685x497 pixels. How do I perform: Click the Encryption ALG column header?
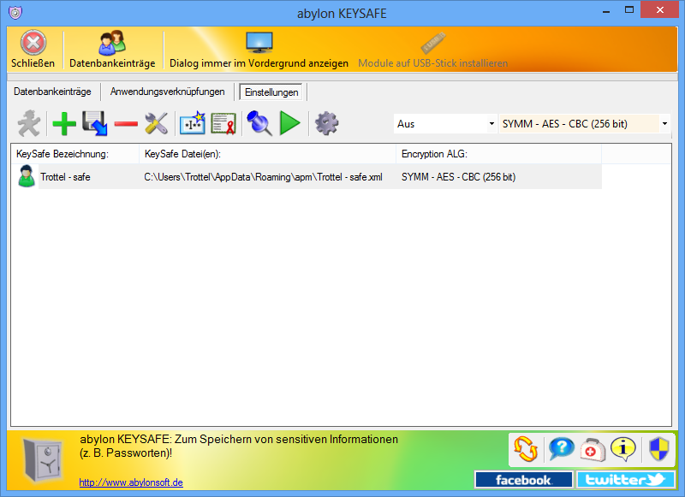click(x=499, y=154)
